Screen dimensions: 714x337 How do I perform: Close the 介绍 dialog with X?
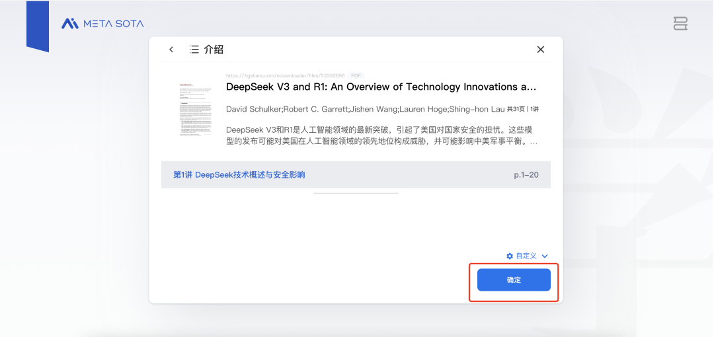pyautogui.click(x=541, y=50)
